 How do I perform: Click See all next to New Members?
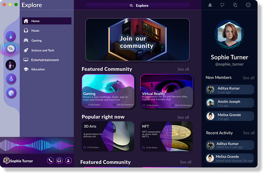(249, 78)
